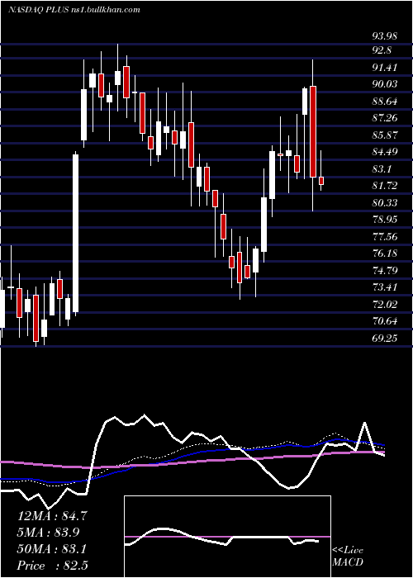Click the 90.03 price axis label
Screen dimensions: 413x578
click(x=385, y=84)
